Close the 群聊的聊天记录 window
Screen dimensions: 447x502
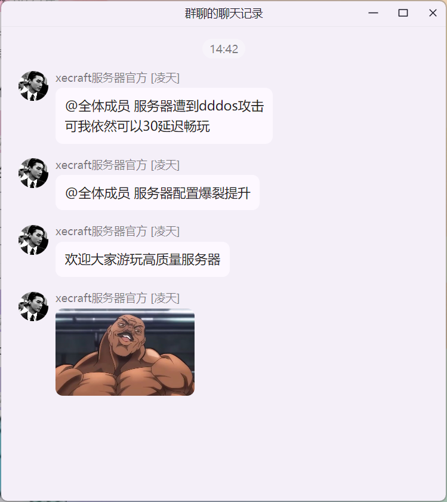(x=433, y=13)
